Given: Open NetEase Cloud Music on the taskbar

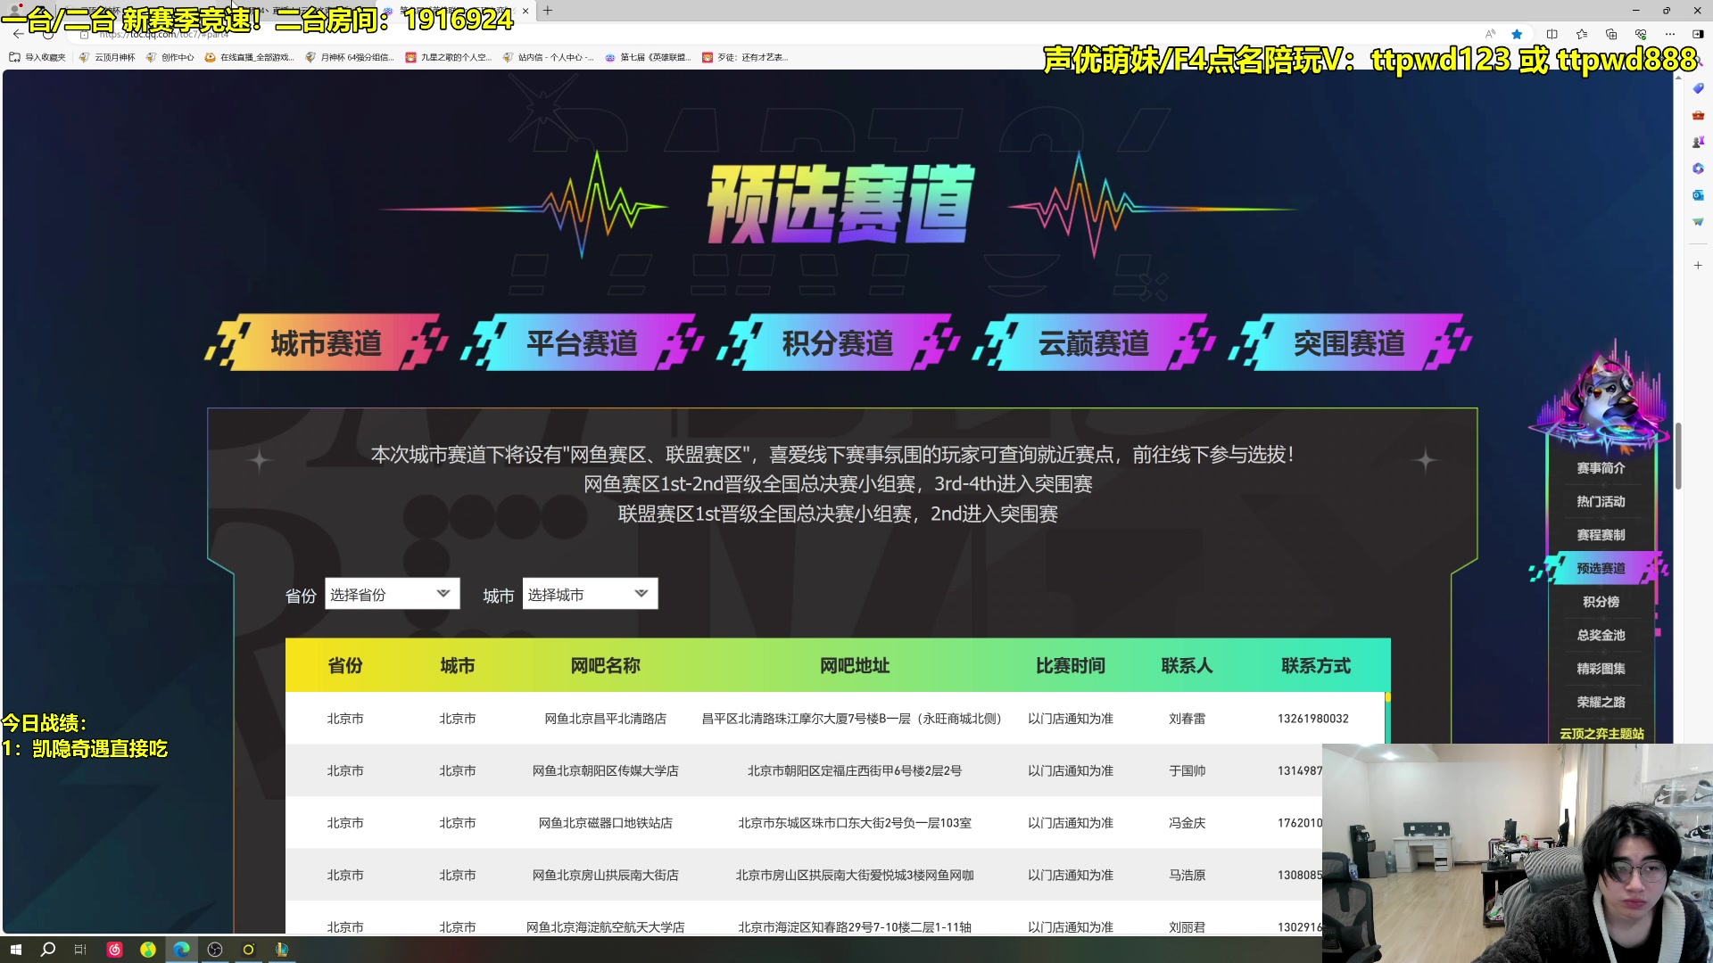Looking at the screenshot, I should [x=114, y=949].
